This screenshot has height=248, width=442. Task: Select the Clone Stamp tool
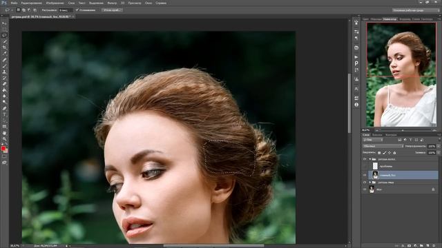[x=4, y=72]
